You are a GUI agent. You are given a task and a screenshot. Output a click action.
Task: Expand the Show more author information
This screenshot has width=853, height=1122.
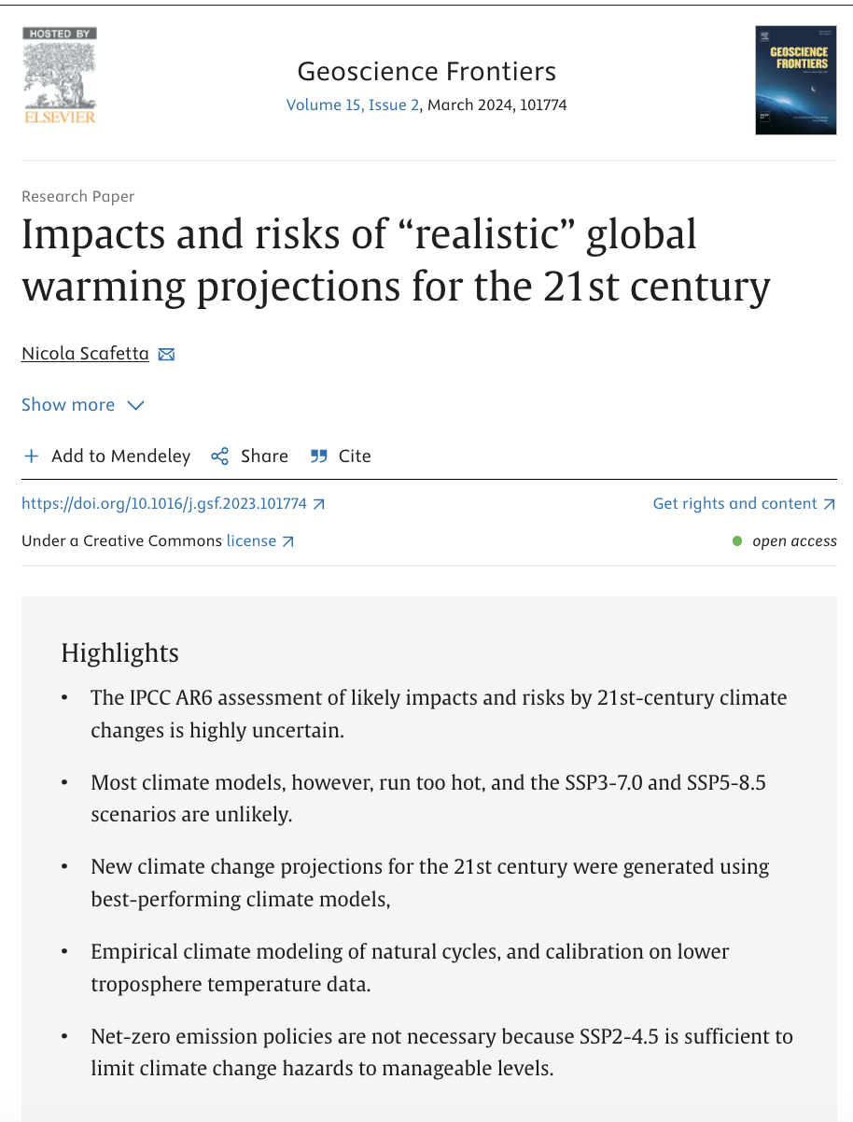(x=68, y=404)
